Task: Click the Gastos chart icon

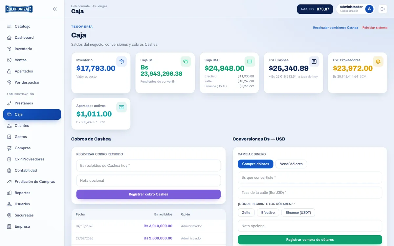Action: click(x=9, y=137)
